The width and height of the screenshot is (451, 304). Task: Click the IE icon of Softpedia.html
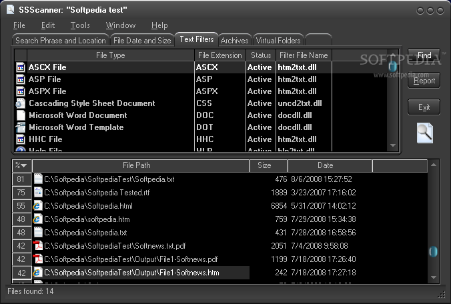37,205
